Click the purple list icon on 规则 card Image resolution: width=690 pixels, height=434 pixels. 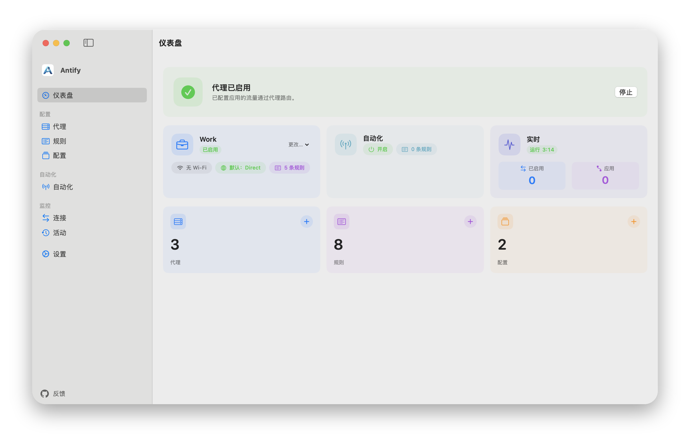pyautogui.click(x=342, y=222)
